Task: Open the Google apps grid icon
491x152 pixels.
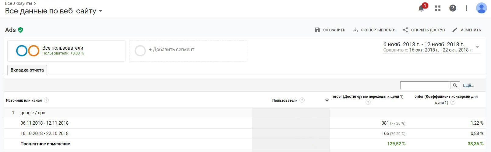Action: pos(438,8)
